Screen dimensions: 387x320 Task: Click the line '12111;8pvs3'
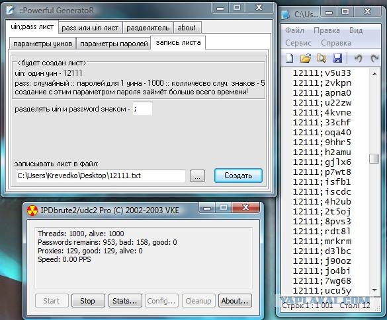click(x=322, y=221)
